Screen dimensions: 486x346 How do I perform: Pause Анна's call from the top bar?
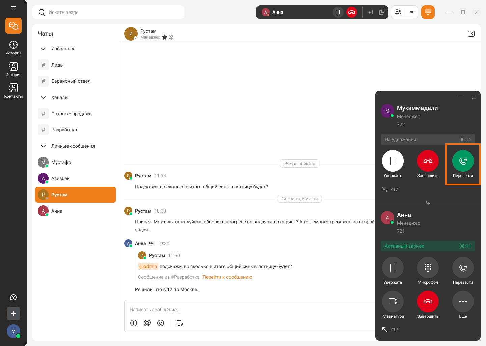click(338, 12)
